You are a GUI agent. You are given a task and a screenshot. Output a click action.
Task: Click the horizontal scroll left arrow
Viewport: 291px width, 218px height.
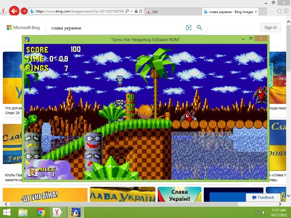[6, 204]
